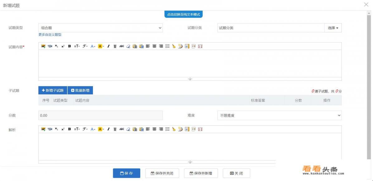
Task: Insert bullet list in the 解析 editor toolbar
Action: pos(167,129)
